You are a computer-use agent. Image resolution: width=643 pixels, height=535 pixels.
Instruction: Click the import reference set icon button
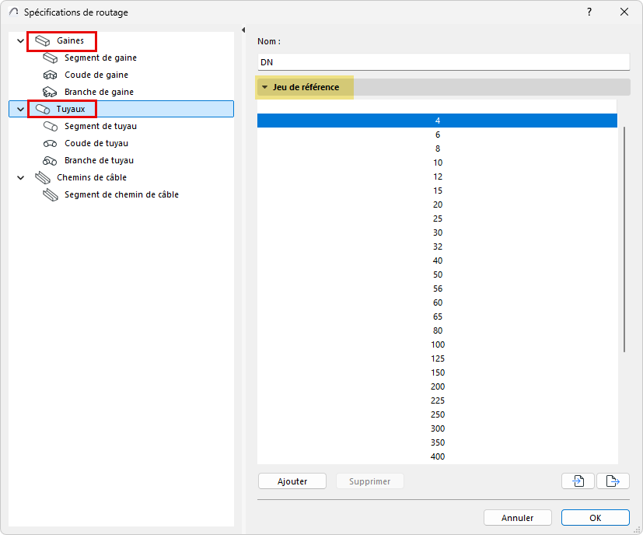578,481
